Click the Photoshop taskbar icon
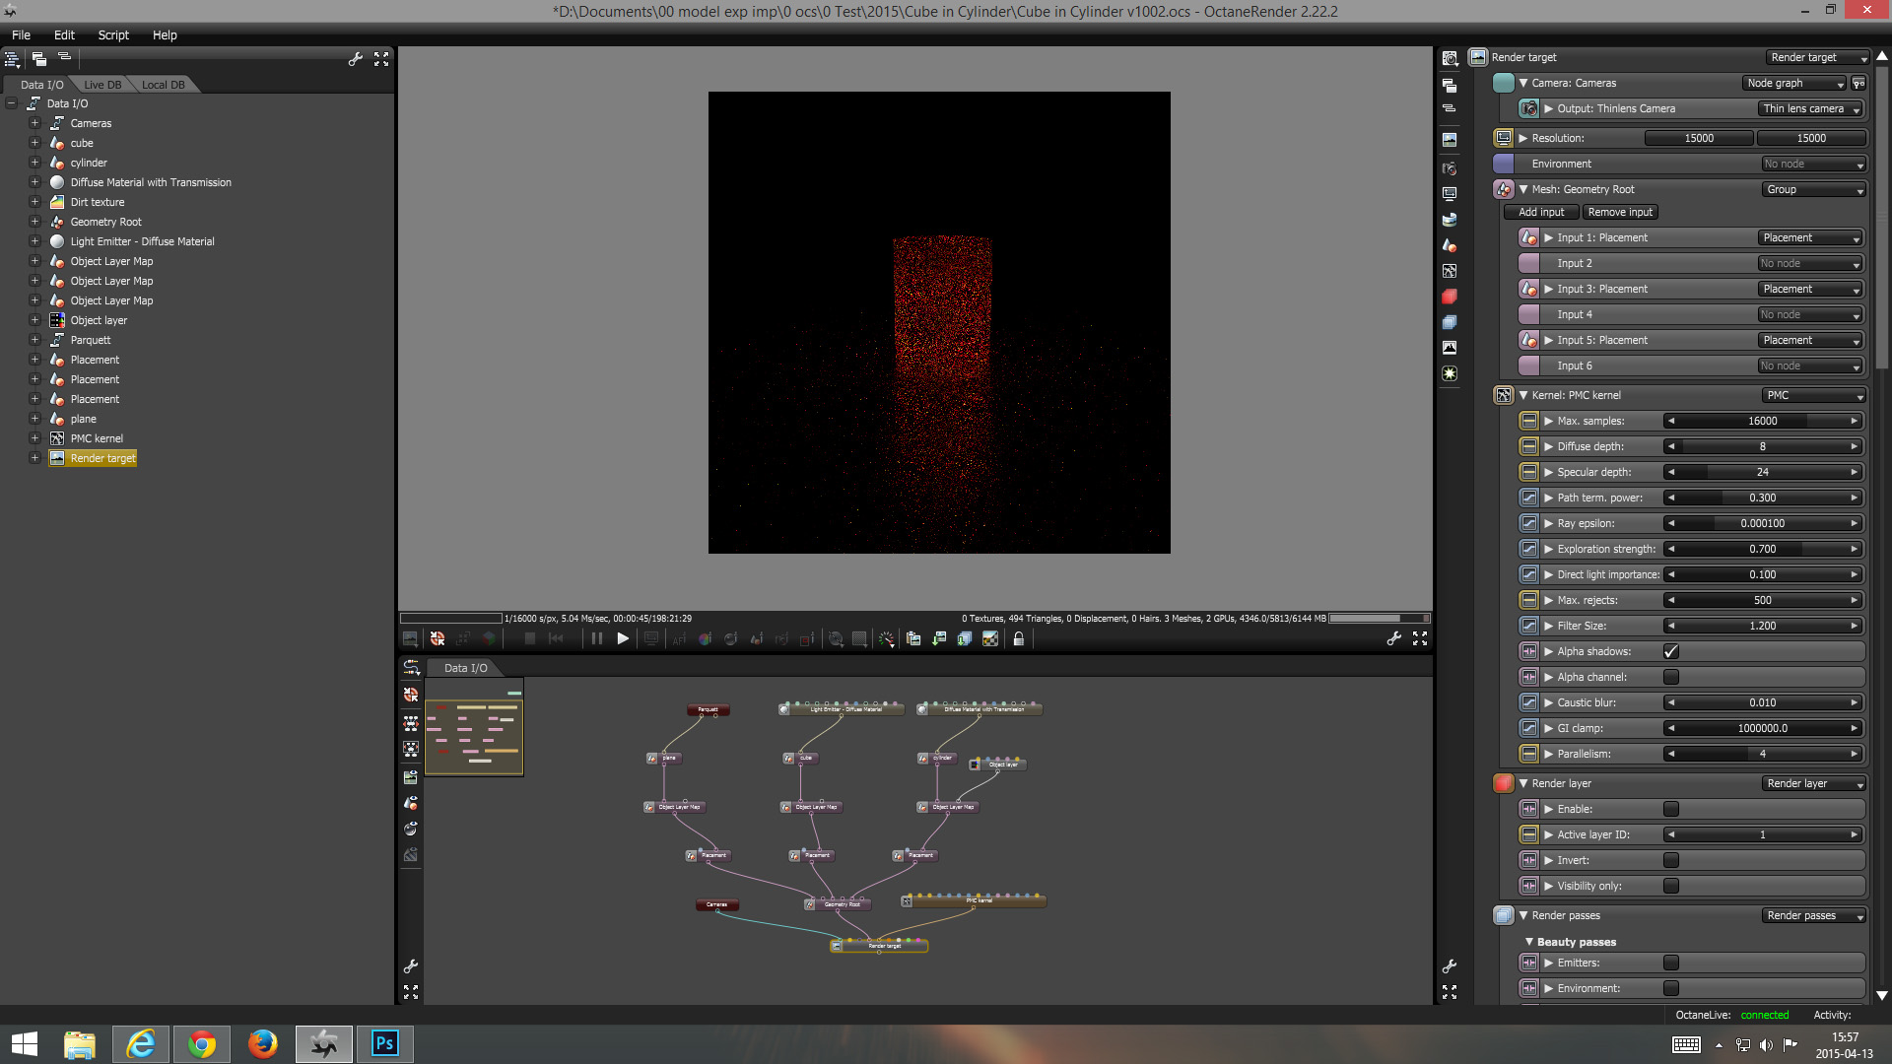Viewport: 1892px width, 1064px height. [x=384, y=1043]
